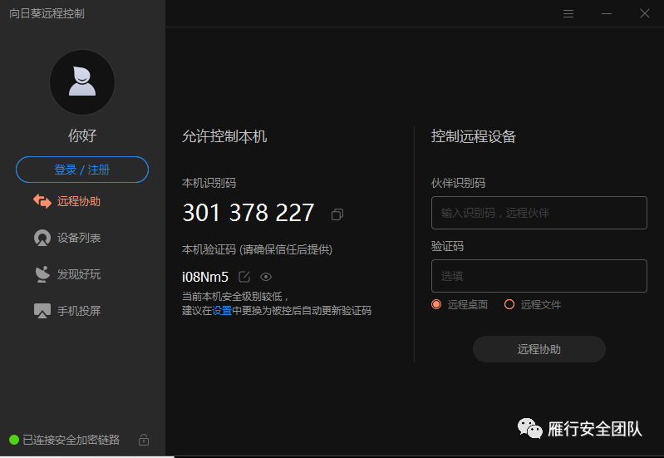Focus the 伙伴识别码 partner ID field

539,213
